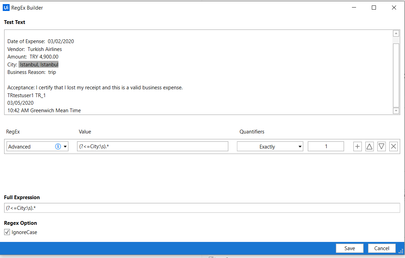Click the resize grip at the bottom corner

[401, 251]
